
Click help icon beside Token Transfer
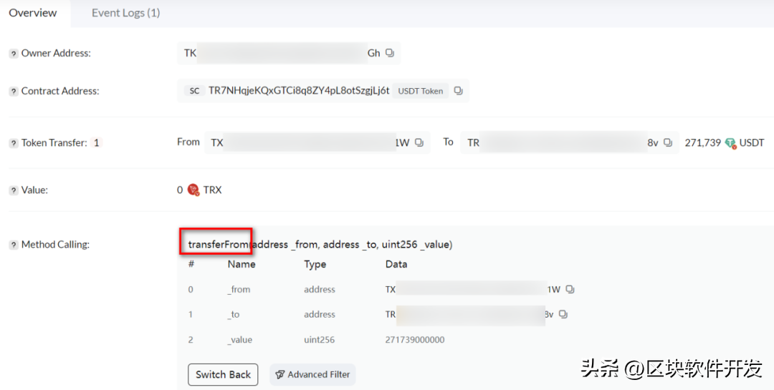13,143
